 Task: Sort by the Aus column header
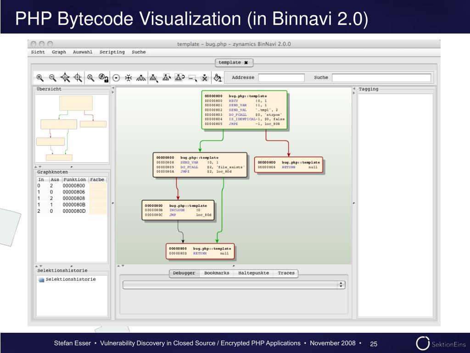point(55,180)
